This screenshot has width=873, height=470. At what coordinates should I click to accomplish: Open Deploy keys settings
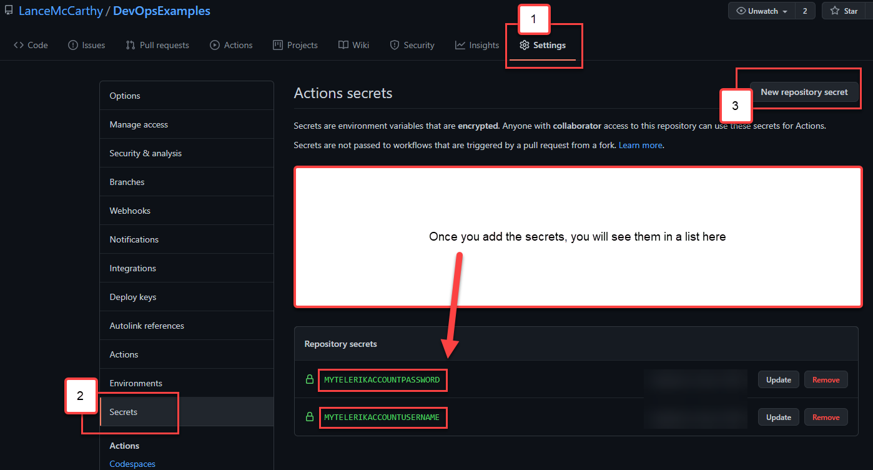[187, 297]
